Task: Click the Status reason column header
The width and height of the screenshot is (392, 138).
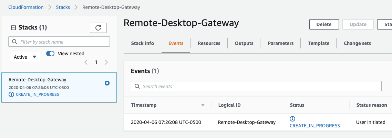Action: coord(371,105)
